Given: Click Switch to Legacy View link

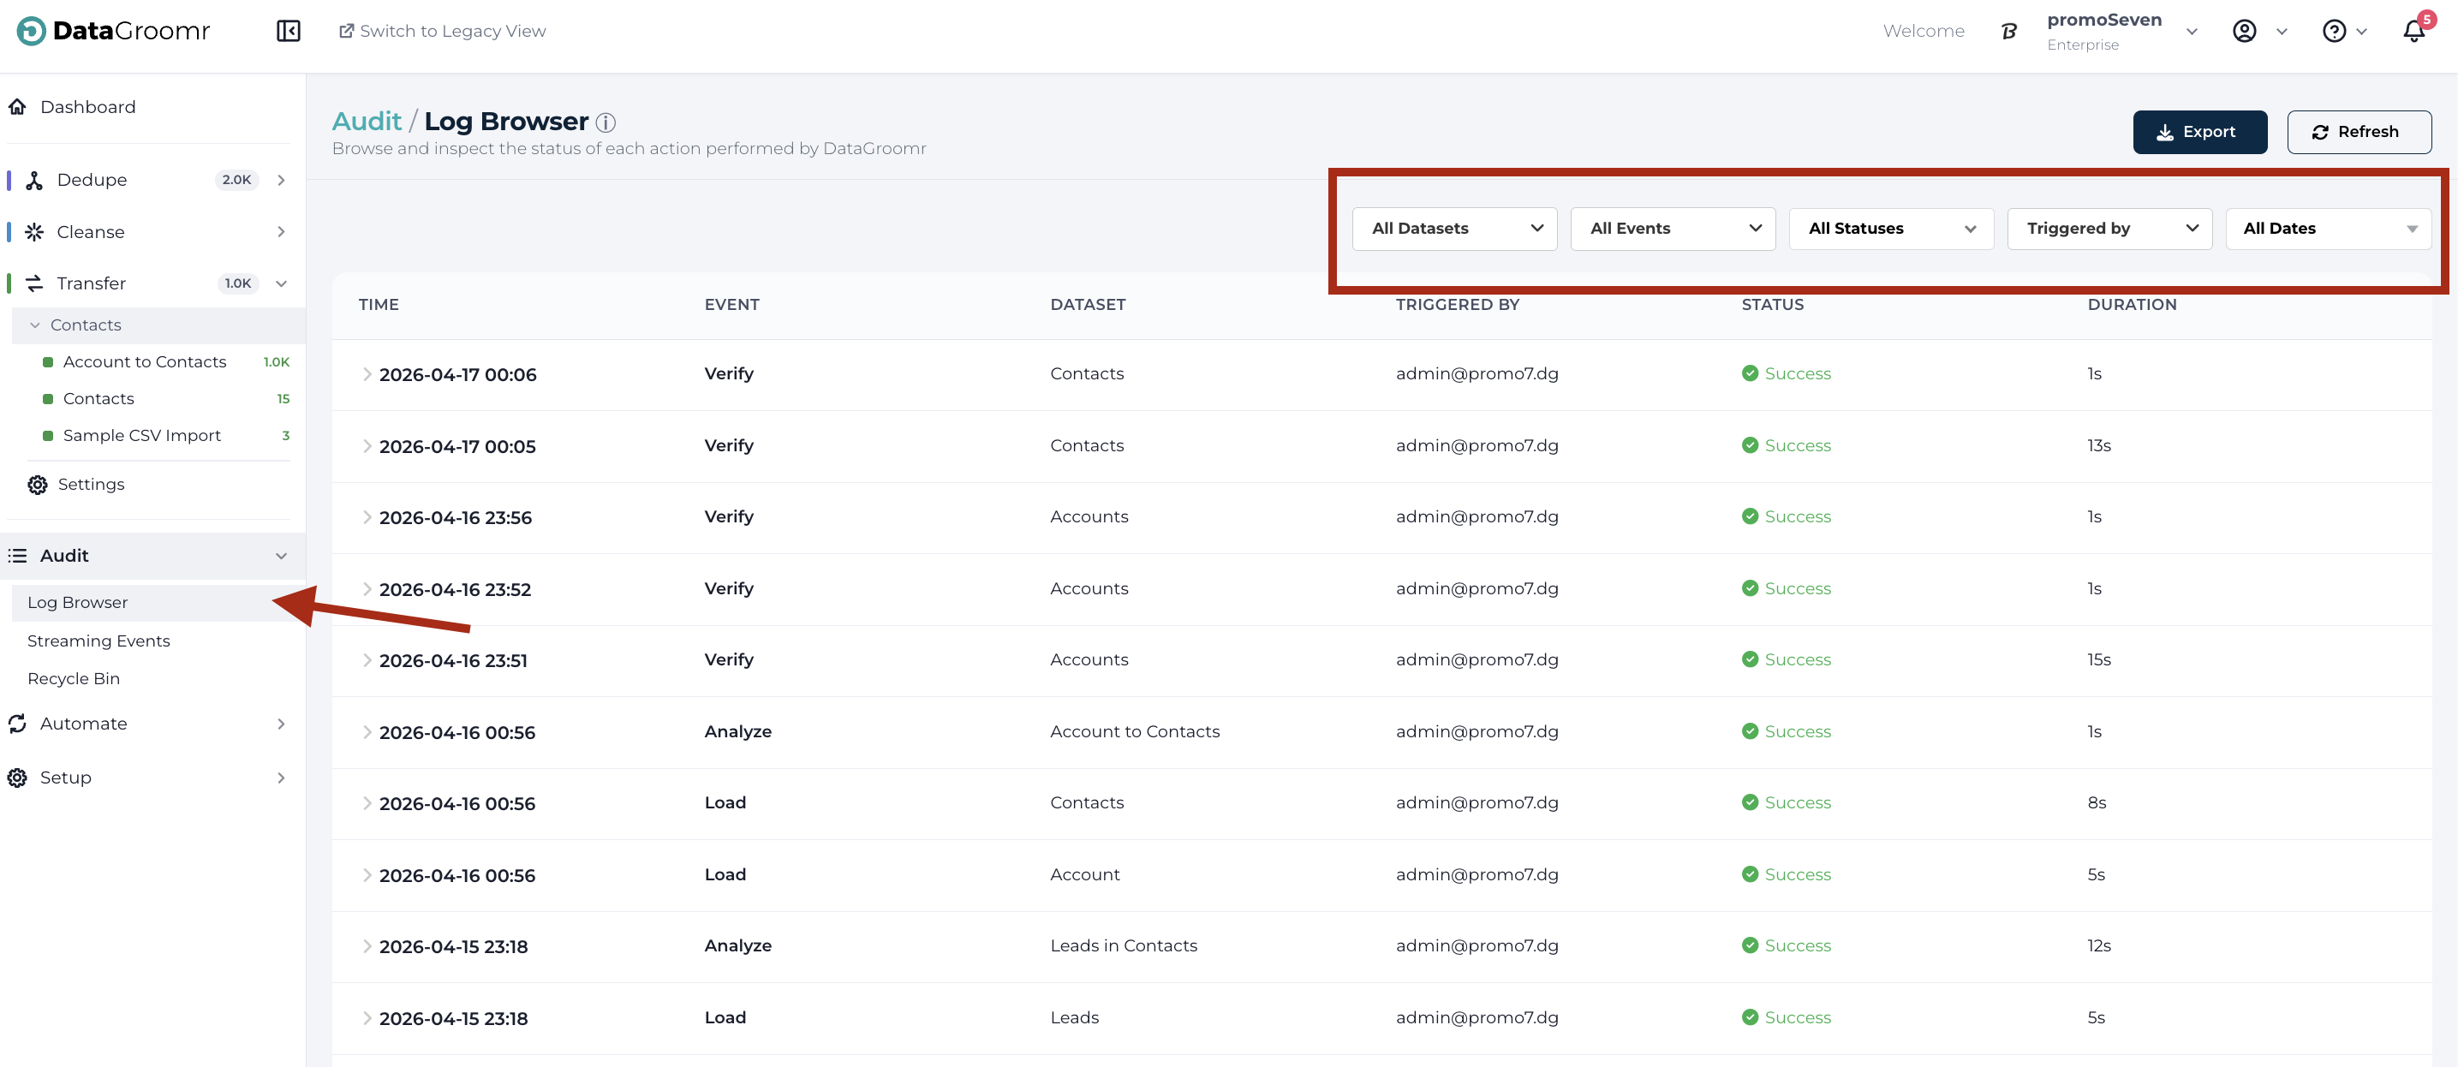Looking at the screenshot, I should [x=443, y=31].
